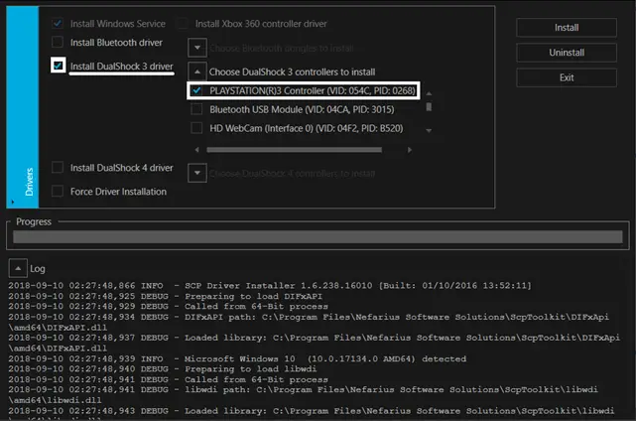Screen dimensions: 636x421
Task: Toggle Install Xbox 360 controller driver
Action: (x=183, y=24)
